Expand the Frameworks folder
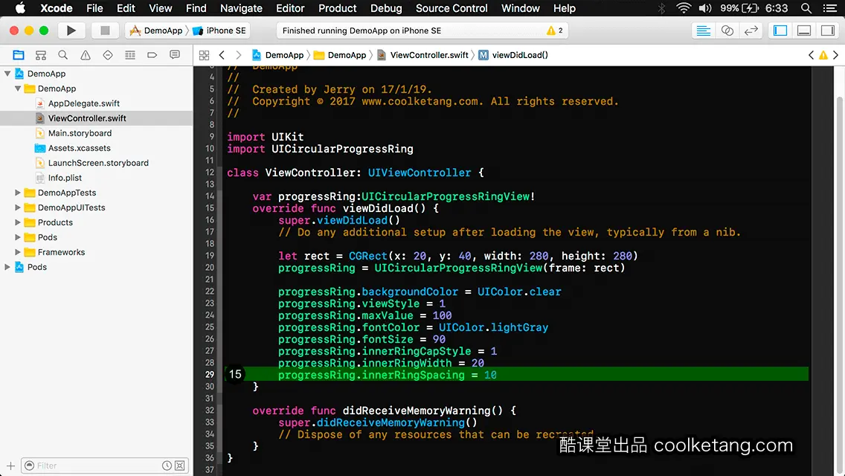 coord(18,251)
